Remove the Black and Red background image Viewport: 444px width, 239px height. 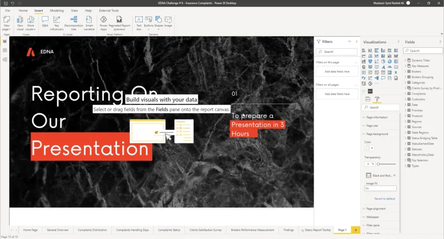(395, 176)
